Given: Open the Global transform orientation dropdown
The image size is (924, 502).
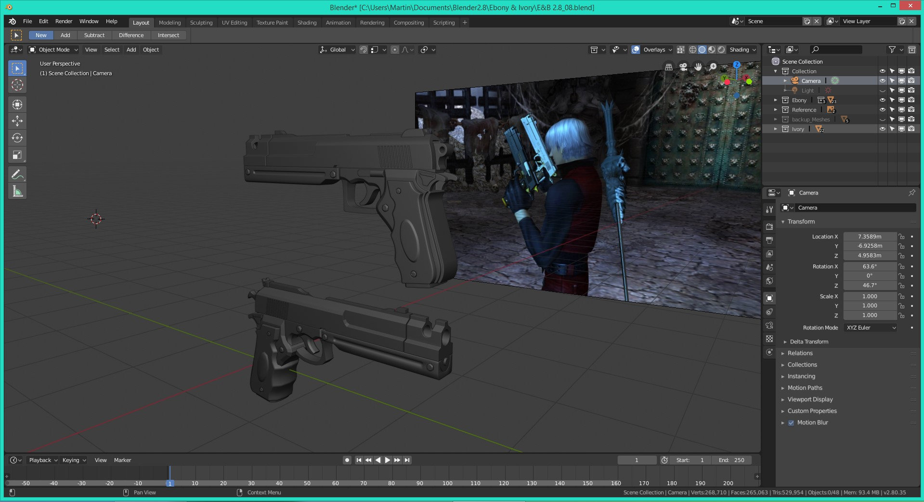Looking at the screenshot, I should pos(337,50).
